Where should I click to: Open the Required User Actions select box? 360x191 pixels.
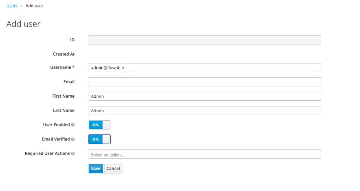(x=205, y=154)
